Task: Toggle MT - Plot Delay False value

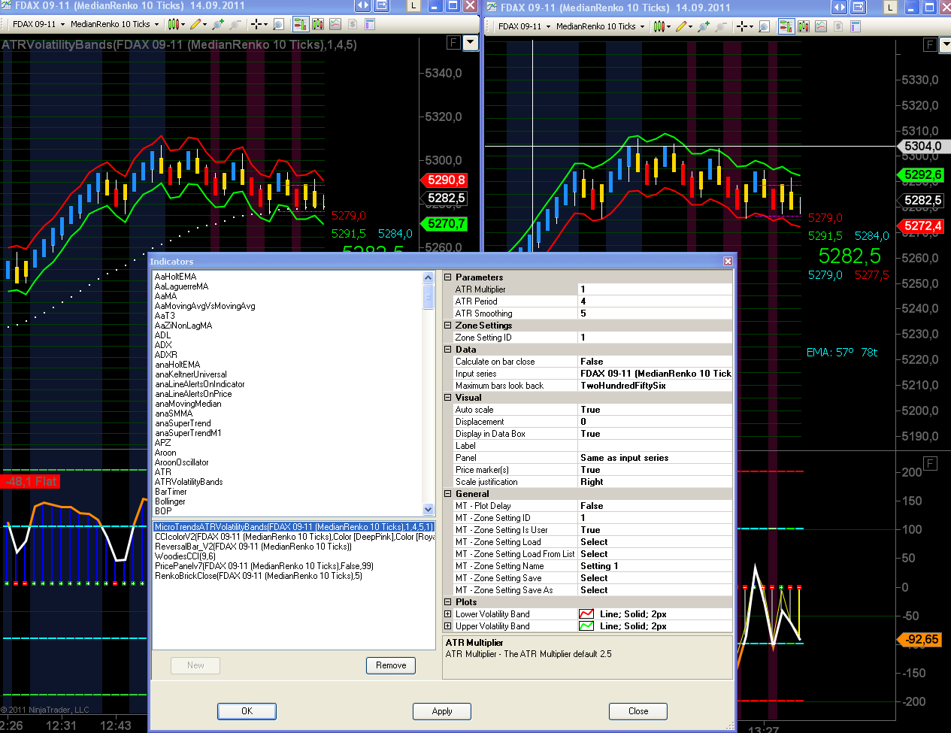Action: click(655, 506)
